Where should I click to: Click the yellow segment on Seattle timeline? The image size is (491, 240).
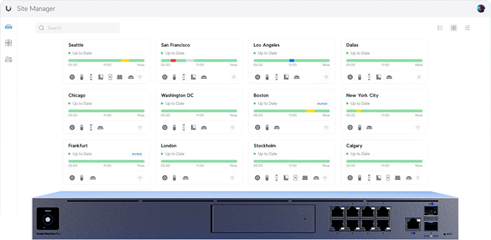125,60
